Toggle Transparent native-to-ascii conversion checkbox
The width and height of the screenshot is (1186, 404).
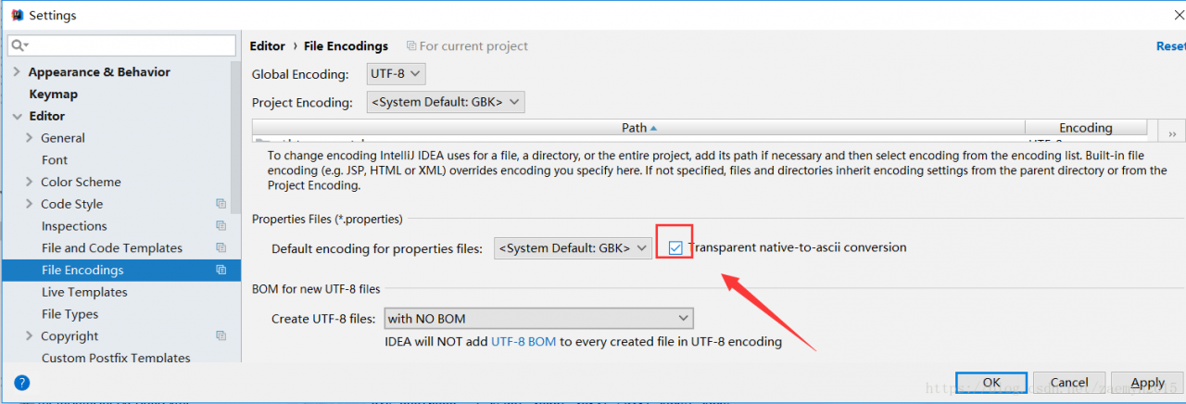(675, 248)
